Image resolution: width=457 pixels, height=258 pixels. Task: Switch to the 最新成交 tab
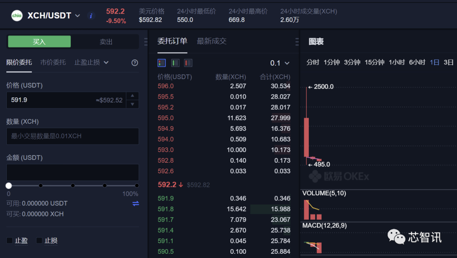pyautogui.click(x=212, y=41)
